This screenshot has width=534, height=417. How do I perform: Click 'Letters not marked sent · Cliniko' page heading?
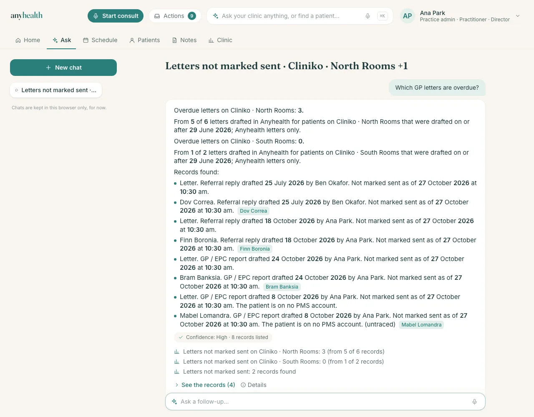pos(287,66)
